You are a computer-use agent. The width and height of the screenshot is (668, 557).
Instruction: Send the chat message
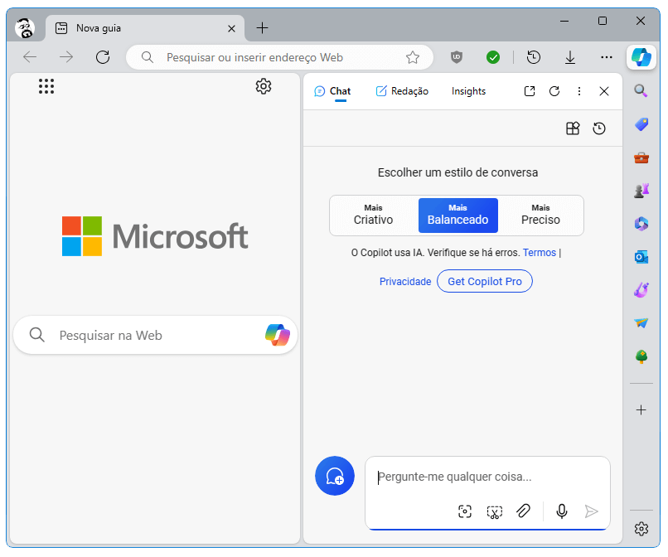(591, 511)
